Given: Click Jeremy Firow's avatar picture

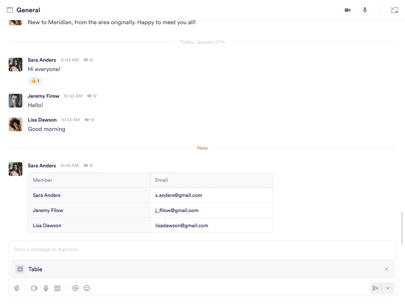Looking at the screenshot, I should point(16,101).
